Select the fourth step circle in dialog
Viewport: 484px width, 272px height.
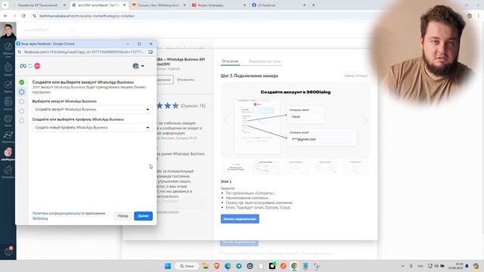tap(22, 111)
